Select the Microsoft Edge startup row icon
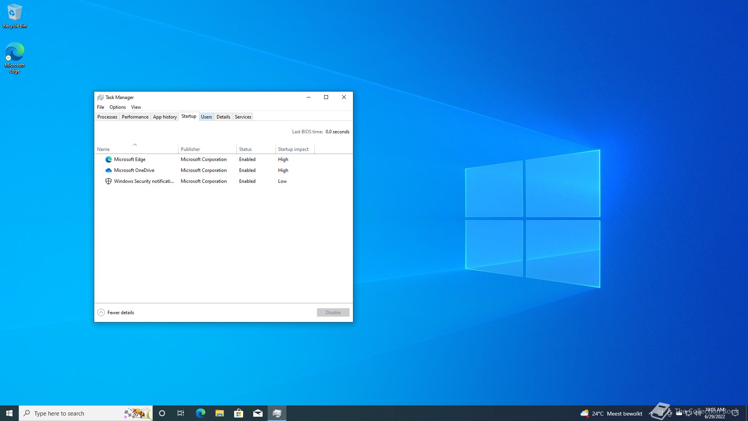 (x=109, y=159)
